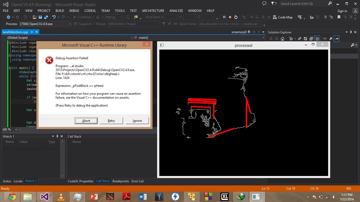Open the main() member dropdown
This screenshot has width=360, height=202.
(x=263, y=38)
